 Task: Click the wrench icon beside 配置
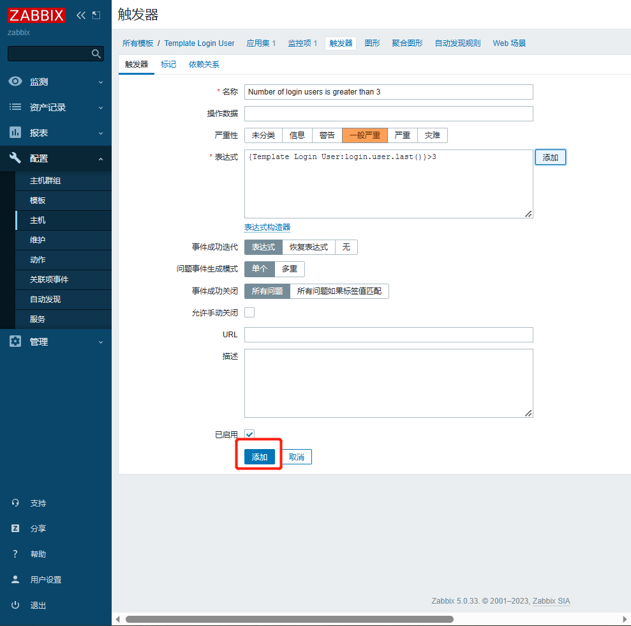(x=15, y=158)
